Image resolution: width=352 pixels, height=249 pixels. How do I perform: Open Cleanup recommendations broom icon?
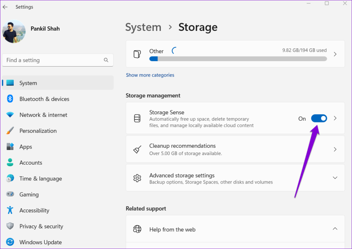click(x=137, y=149)
